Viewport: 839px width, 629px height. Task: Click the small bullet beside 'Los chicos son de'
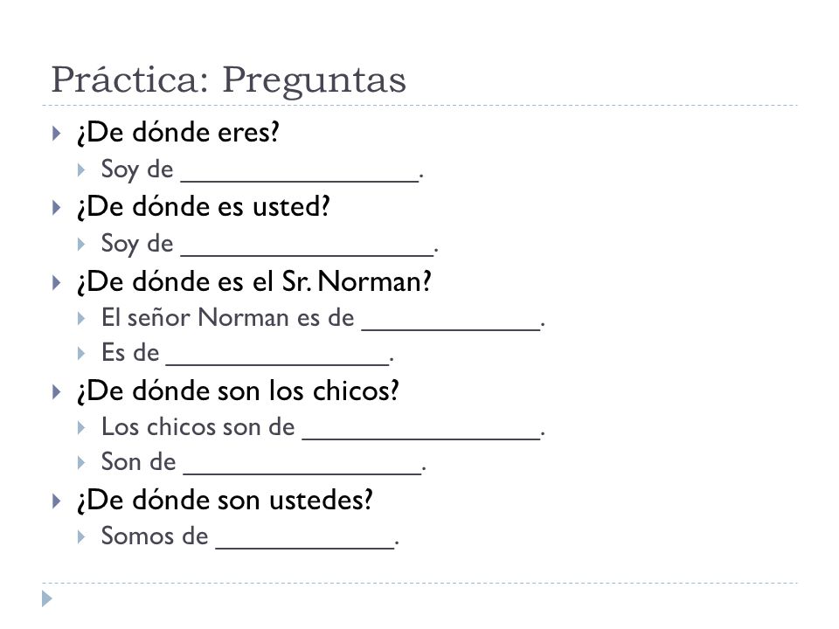pos(80,427)
